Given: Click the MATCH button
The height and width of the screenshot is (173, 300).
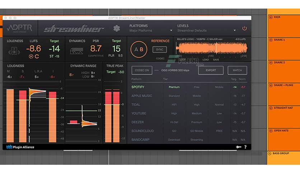Looking at the screenshot, I should (x=237, y=70).
